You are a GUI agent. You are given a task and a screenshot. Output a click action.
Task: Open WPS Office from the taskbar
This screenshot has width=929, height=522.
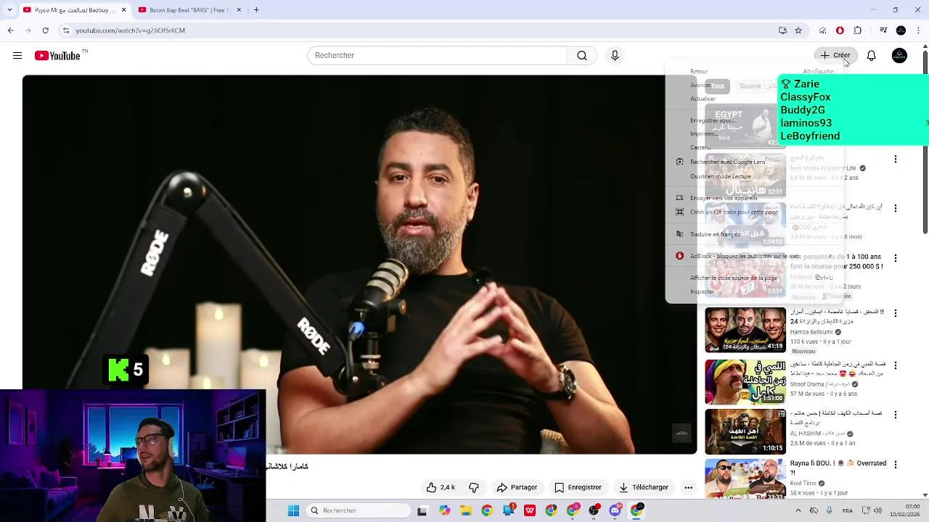[x=530, y=510]
